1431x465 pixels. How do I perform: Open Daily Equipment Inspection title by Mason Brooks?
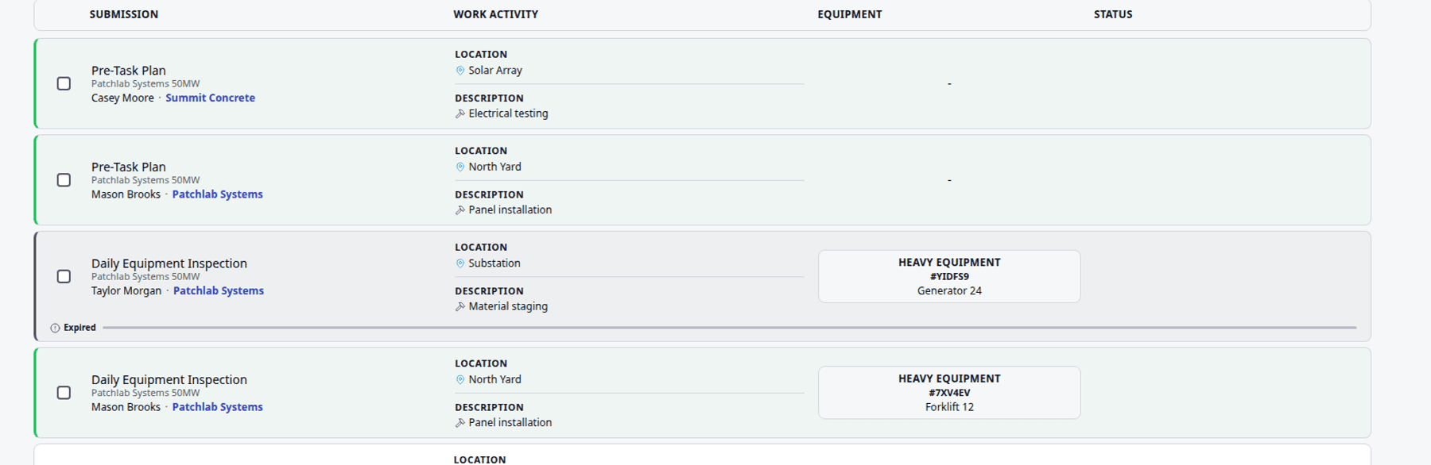point(169,380)
